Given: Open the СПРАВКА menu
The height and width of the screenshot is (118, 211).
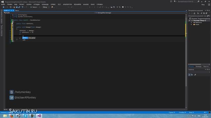Looking at the screenshot, I should (x=100, y=4).
